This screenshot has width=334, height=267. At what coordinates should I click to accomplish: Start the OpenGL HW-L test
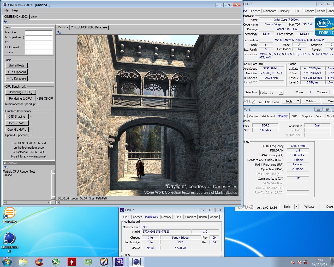tap(17, 130)
